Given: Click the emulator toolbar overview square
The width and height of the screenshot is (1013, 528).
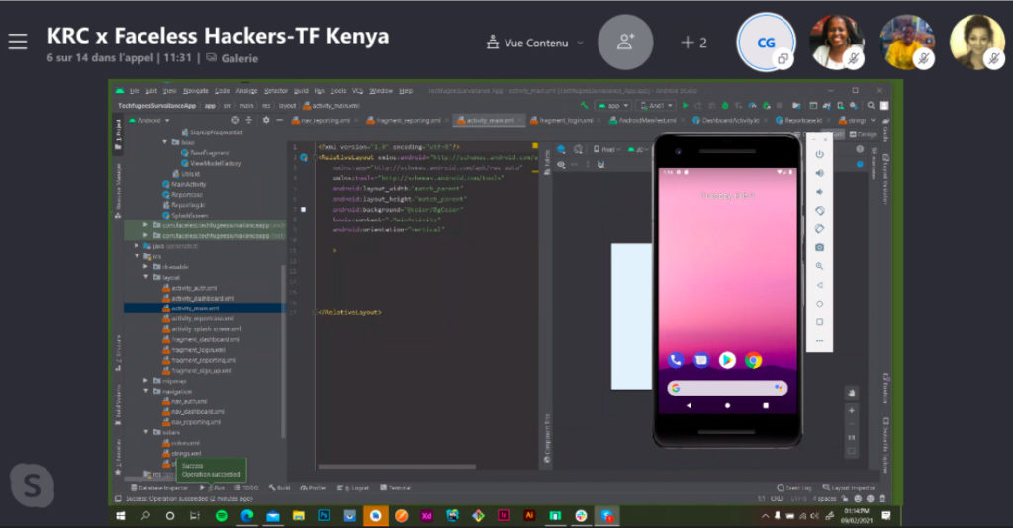Looking at the screenshot, I should pos(819,322).
